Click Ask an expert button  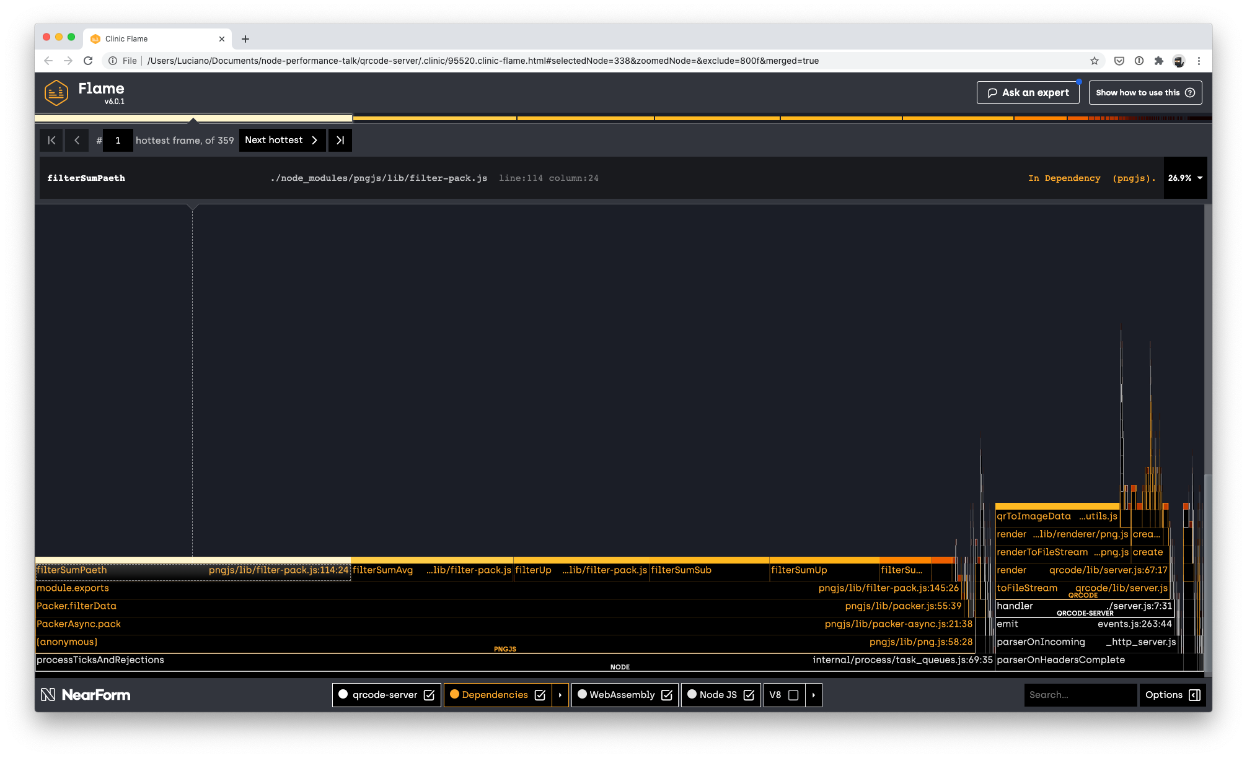click(1028, 93)
